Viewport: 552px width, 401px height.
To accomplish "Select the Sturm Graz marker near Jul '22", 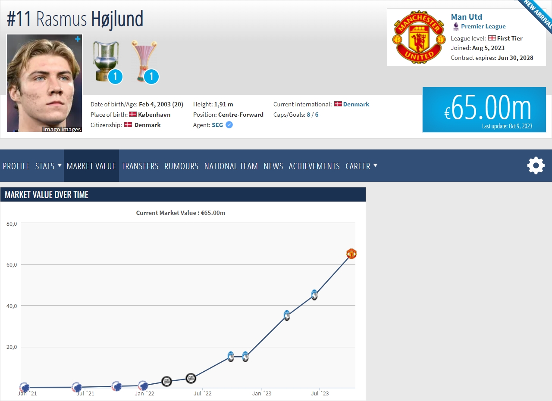I will coord(191,379).
